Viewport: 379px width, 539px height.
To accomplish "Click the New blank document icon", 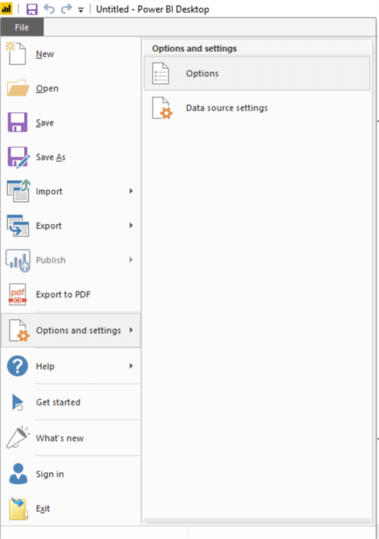I will (x=16, y=53).
